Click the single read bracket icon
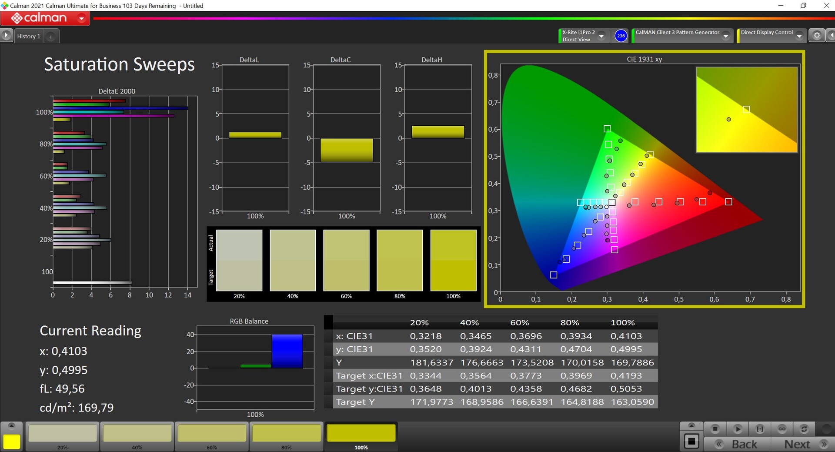This screenshot has height=452, width=835. point(760,429)
